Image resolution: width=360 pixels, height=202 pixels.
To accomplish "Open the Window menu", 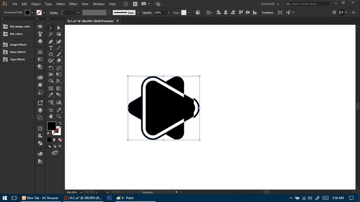I will (x=99, y=4).
